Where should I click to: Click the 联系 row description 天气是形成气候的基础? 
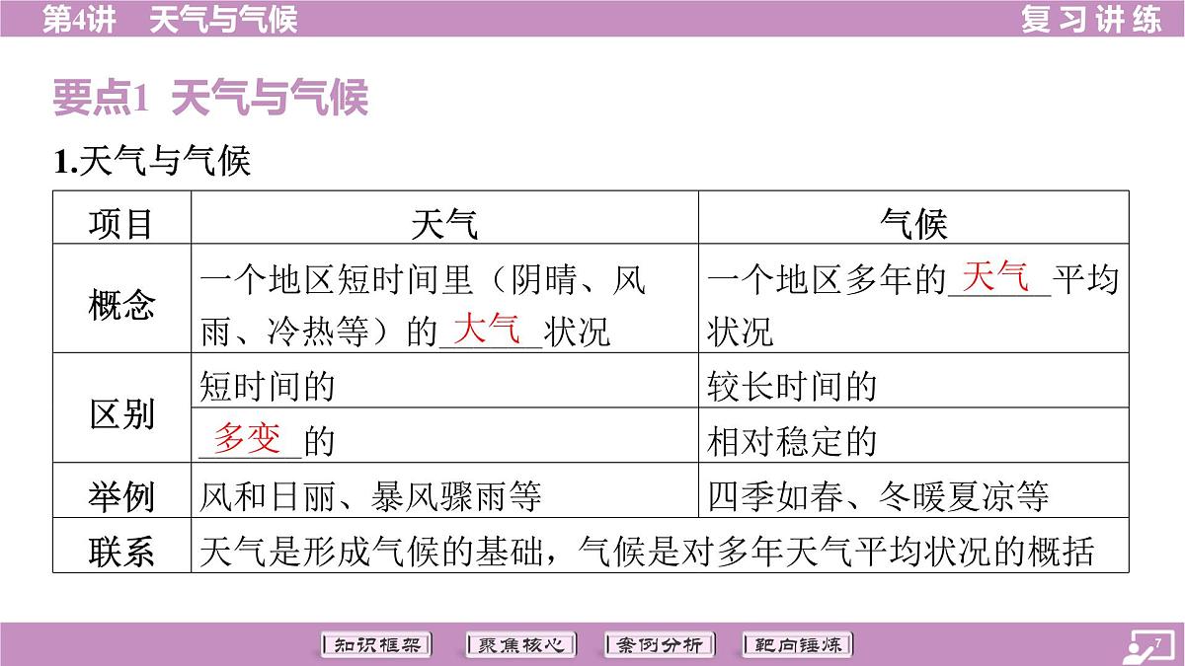point(371,550)
